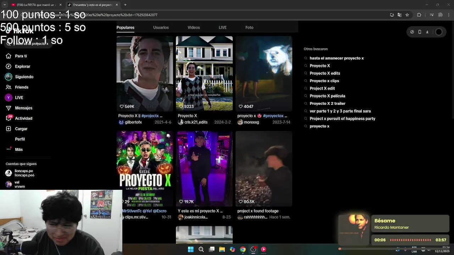Open the Chrome profile avatar
The height and width of the screenshot is (255, 454).
point(441,15)
